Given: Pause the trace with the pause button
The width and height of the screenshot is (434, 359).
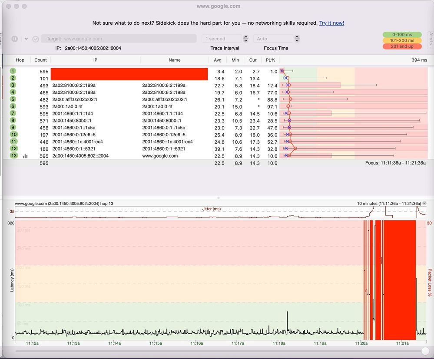Looking at the screenshot, I should click(x=15, y=39).
